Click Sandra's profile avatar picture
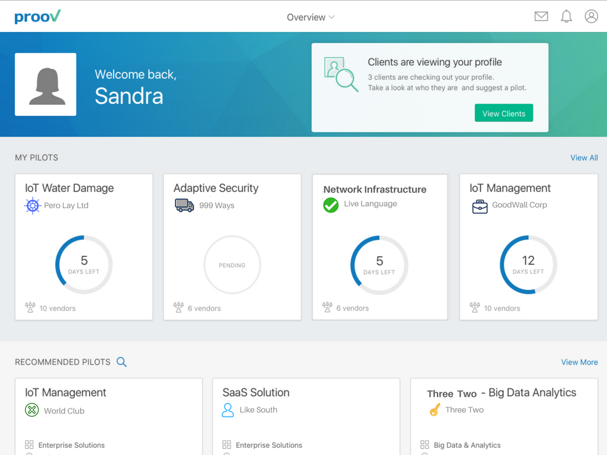 46,84
